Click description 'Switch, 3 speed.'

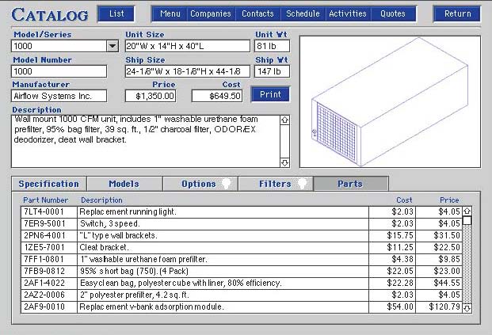click(110, 223)
